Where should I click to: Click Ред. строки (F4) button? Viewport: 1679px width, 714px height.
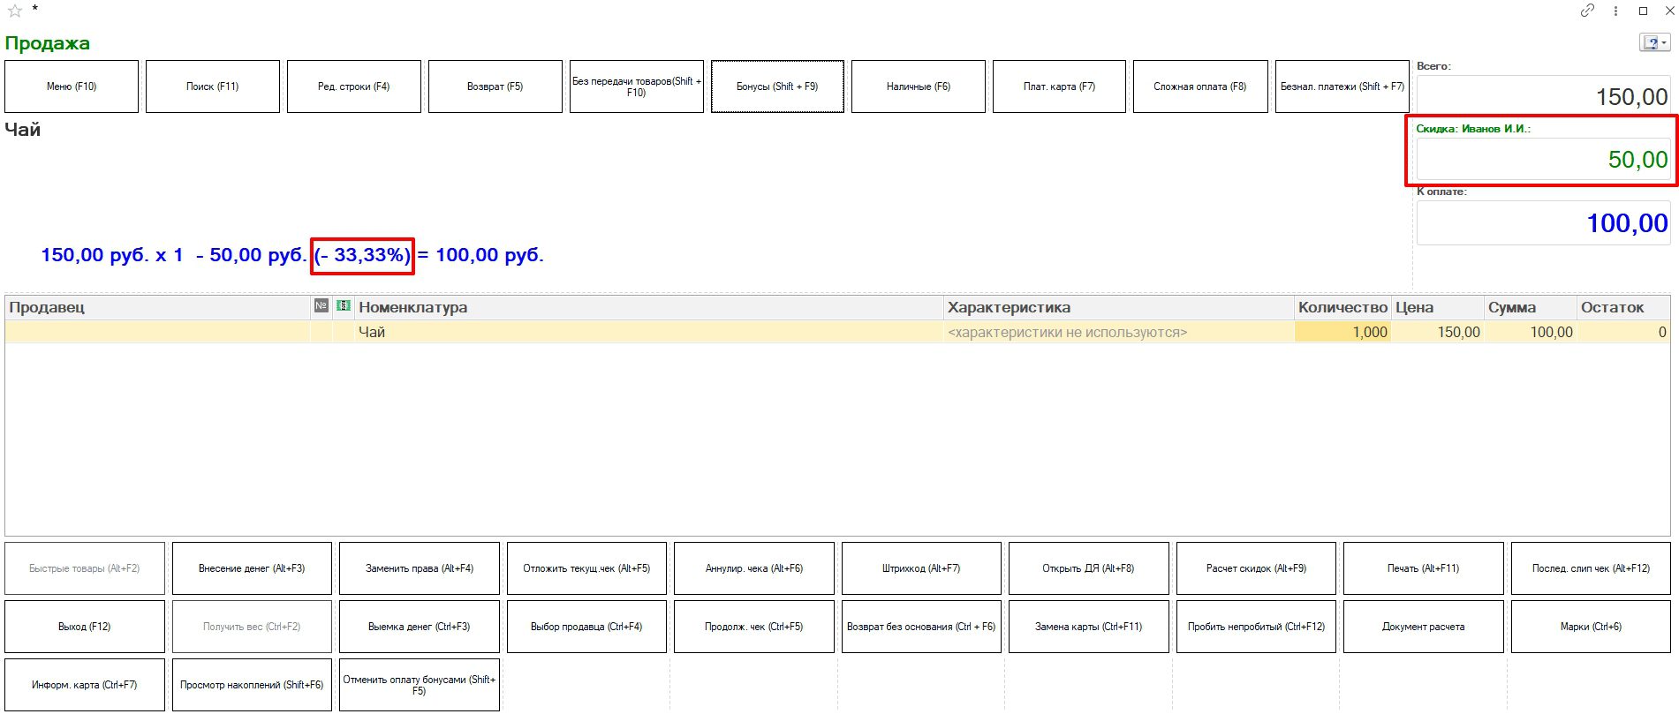click(x=353, y=86)
